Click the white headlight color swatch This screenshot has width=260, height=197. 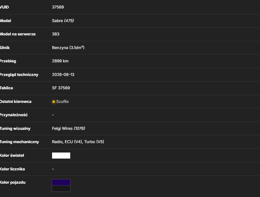coord(61,156)
